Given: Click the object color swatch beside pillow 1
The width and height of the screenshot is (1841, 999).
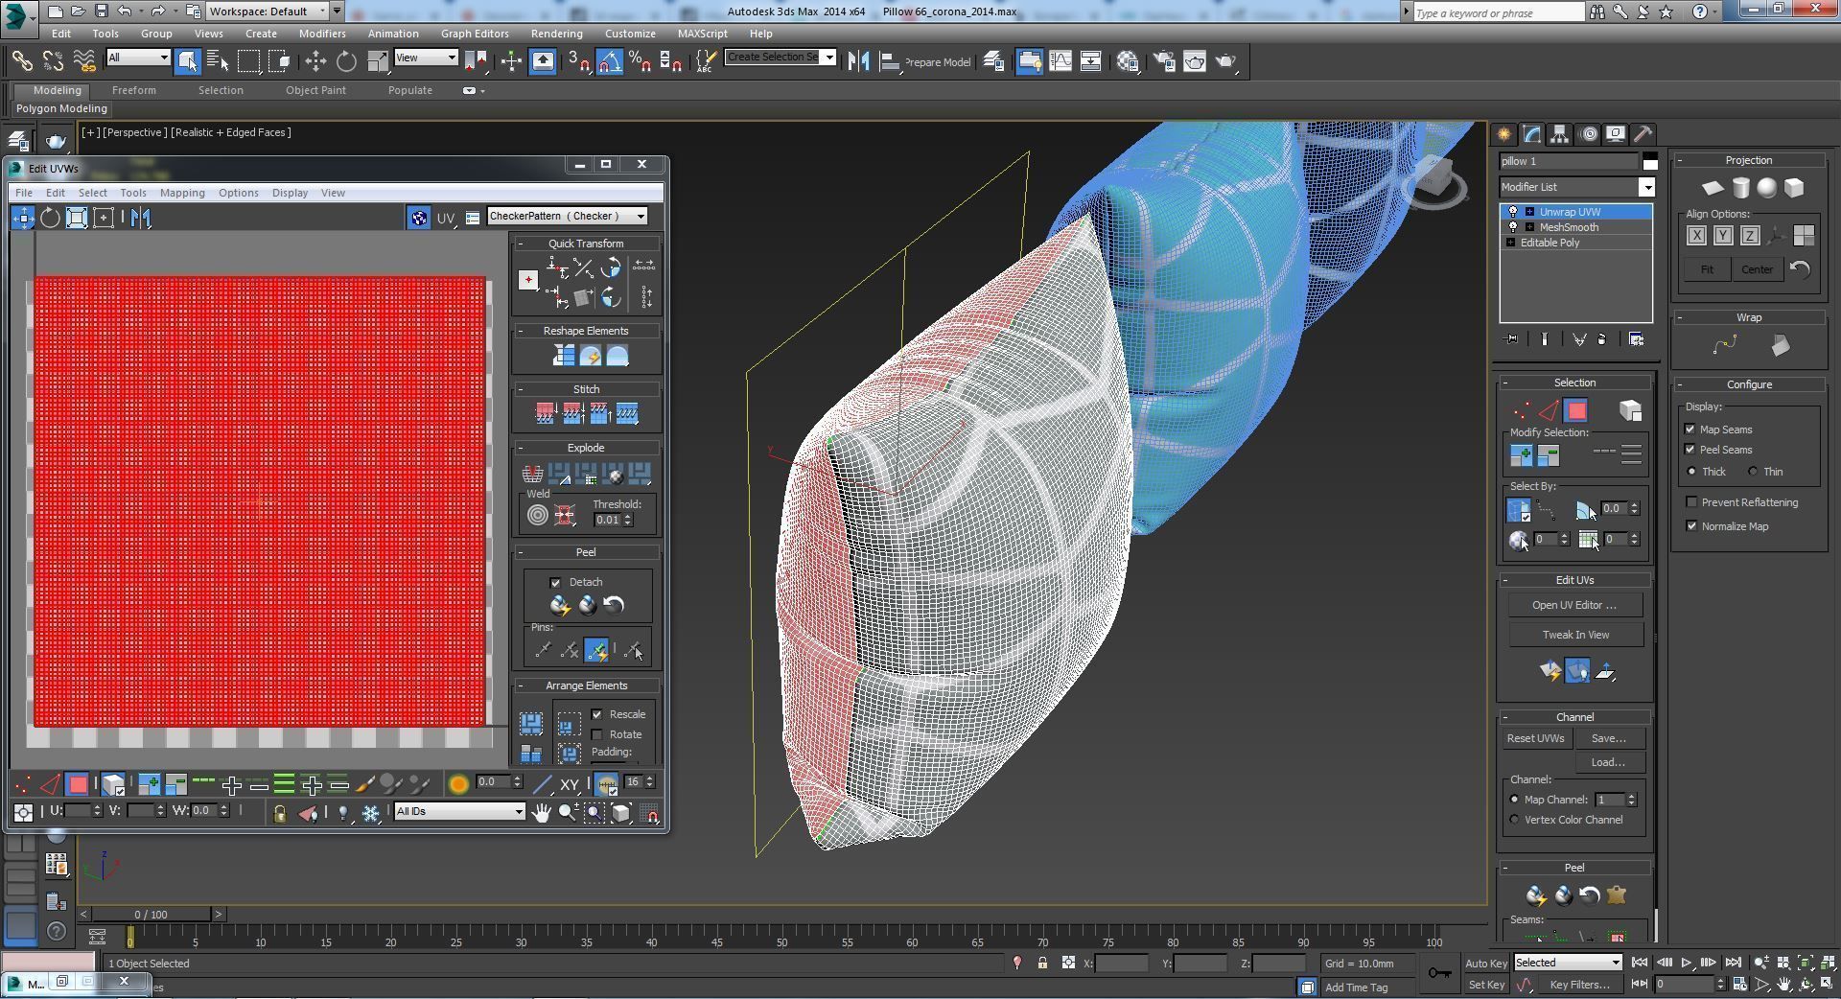Looking at the screenshot, I should pyautogui.click(x=1649, y=161).
